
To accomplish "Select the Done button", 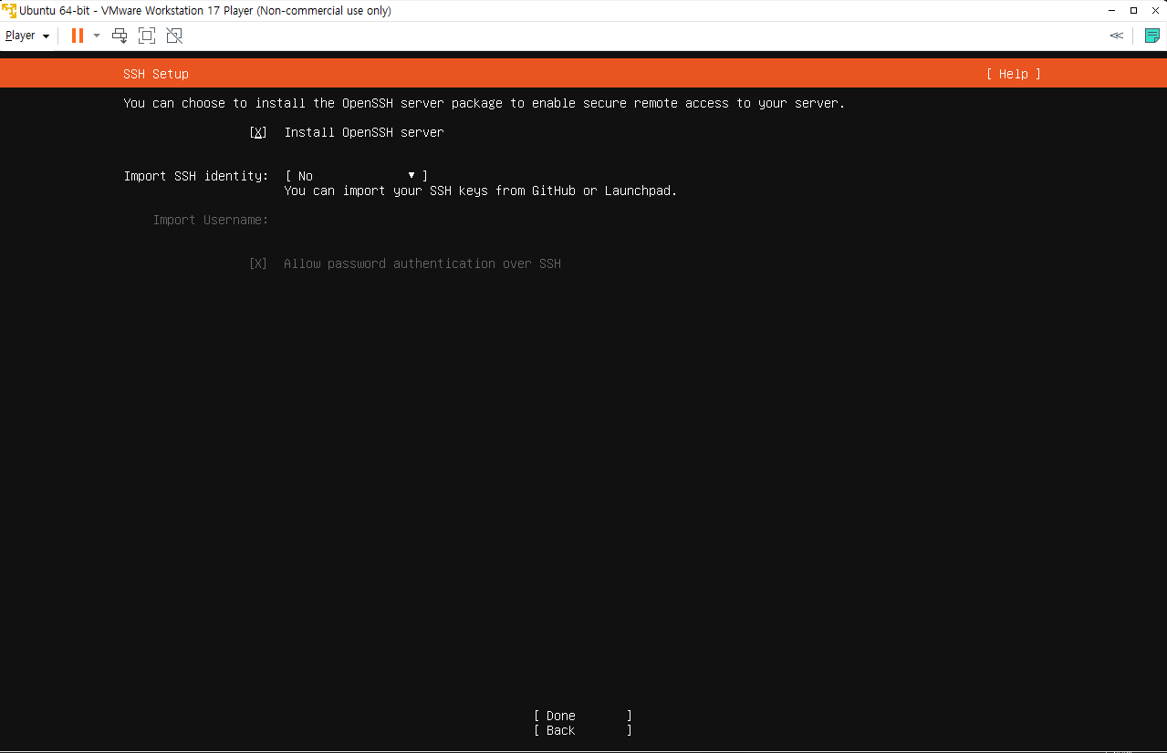I will (x=583, y=716).
